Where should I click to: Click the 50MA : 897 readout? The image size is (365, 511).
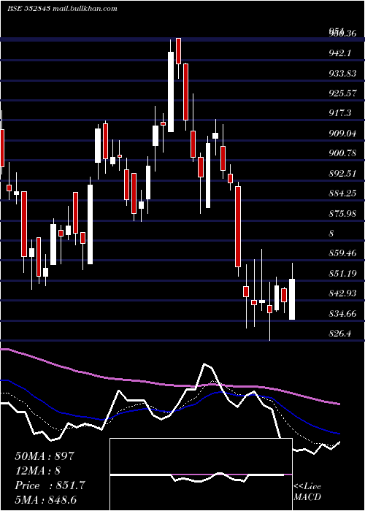coord(45,456)
